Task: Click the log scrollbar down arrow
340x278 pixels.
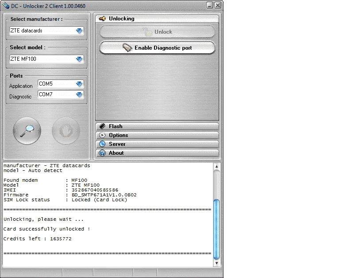Action: 216,263
